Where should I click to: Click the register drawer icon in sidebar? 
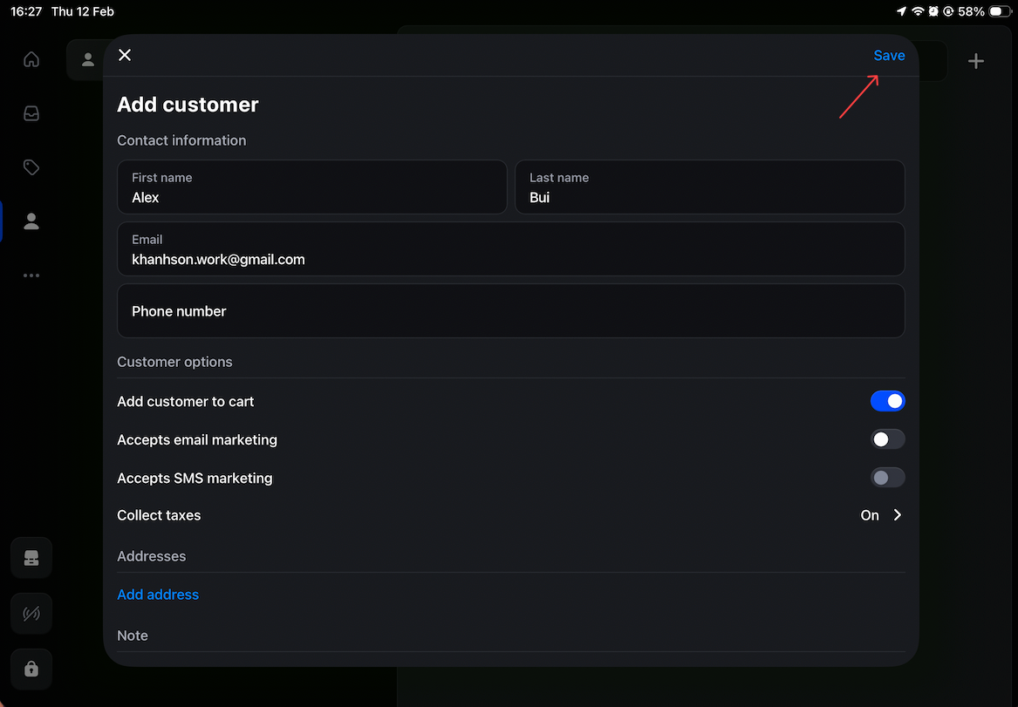31,559
